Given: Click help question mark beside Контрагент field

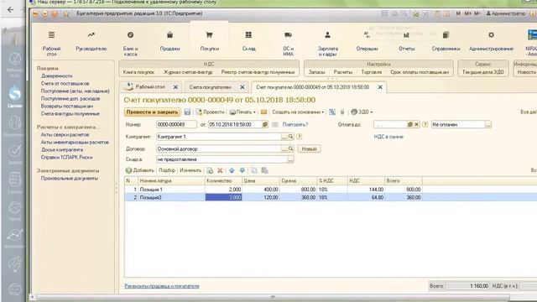Looking at the screenshot, I should click(x=300, y=137).
